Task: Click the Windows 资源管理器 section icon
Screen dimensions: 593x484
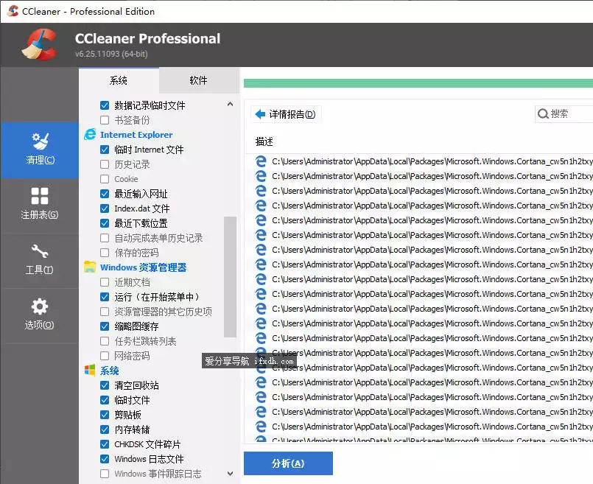Action: 91,266
